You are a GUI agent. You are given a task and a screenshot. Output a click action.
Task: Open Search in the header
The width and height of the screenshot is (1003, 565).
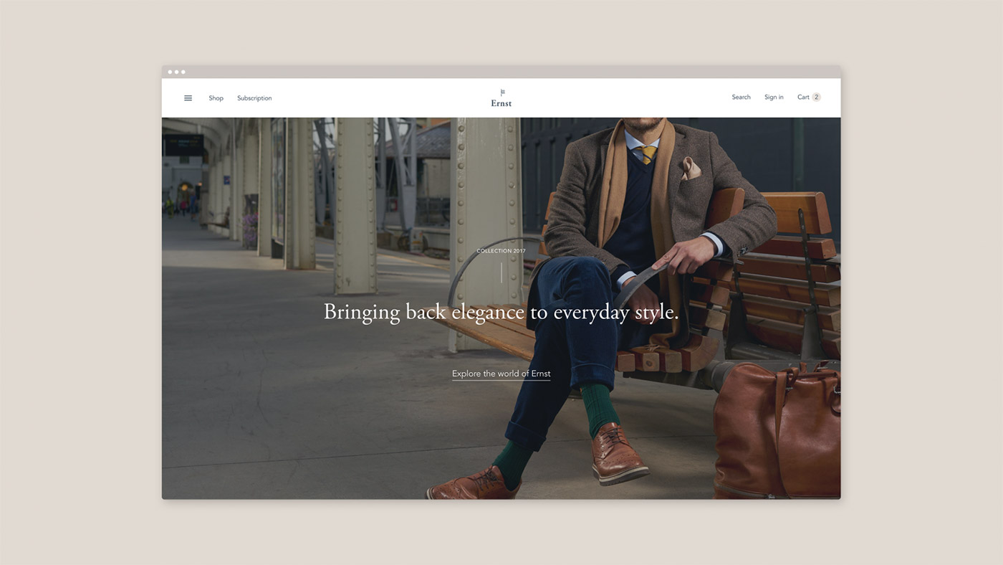[741, 98]
